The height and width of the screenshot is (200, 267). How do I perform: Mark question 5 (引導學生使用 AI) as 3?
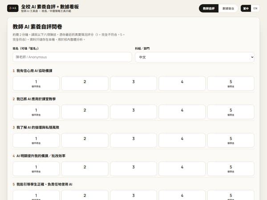point(133,195)
